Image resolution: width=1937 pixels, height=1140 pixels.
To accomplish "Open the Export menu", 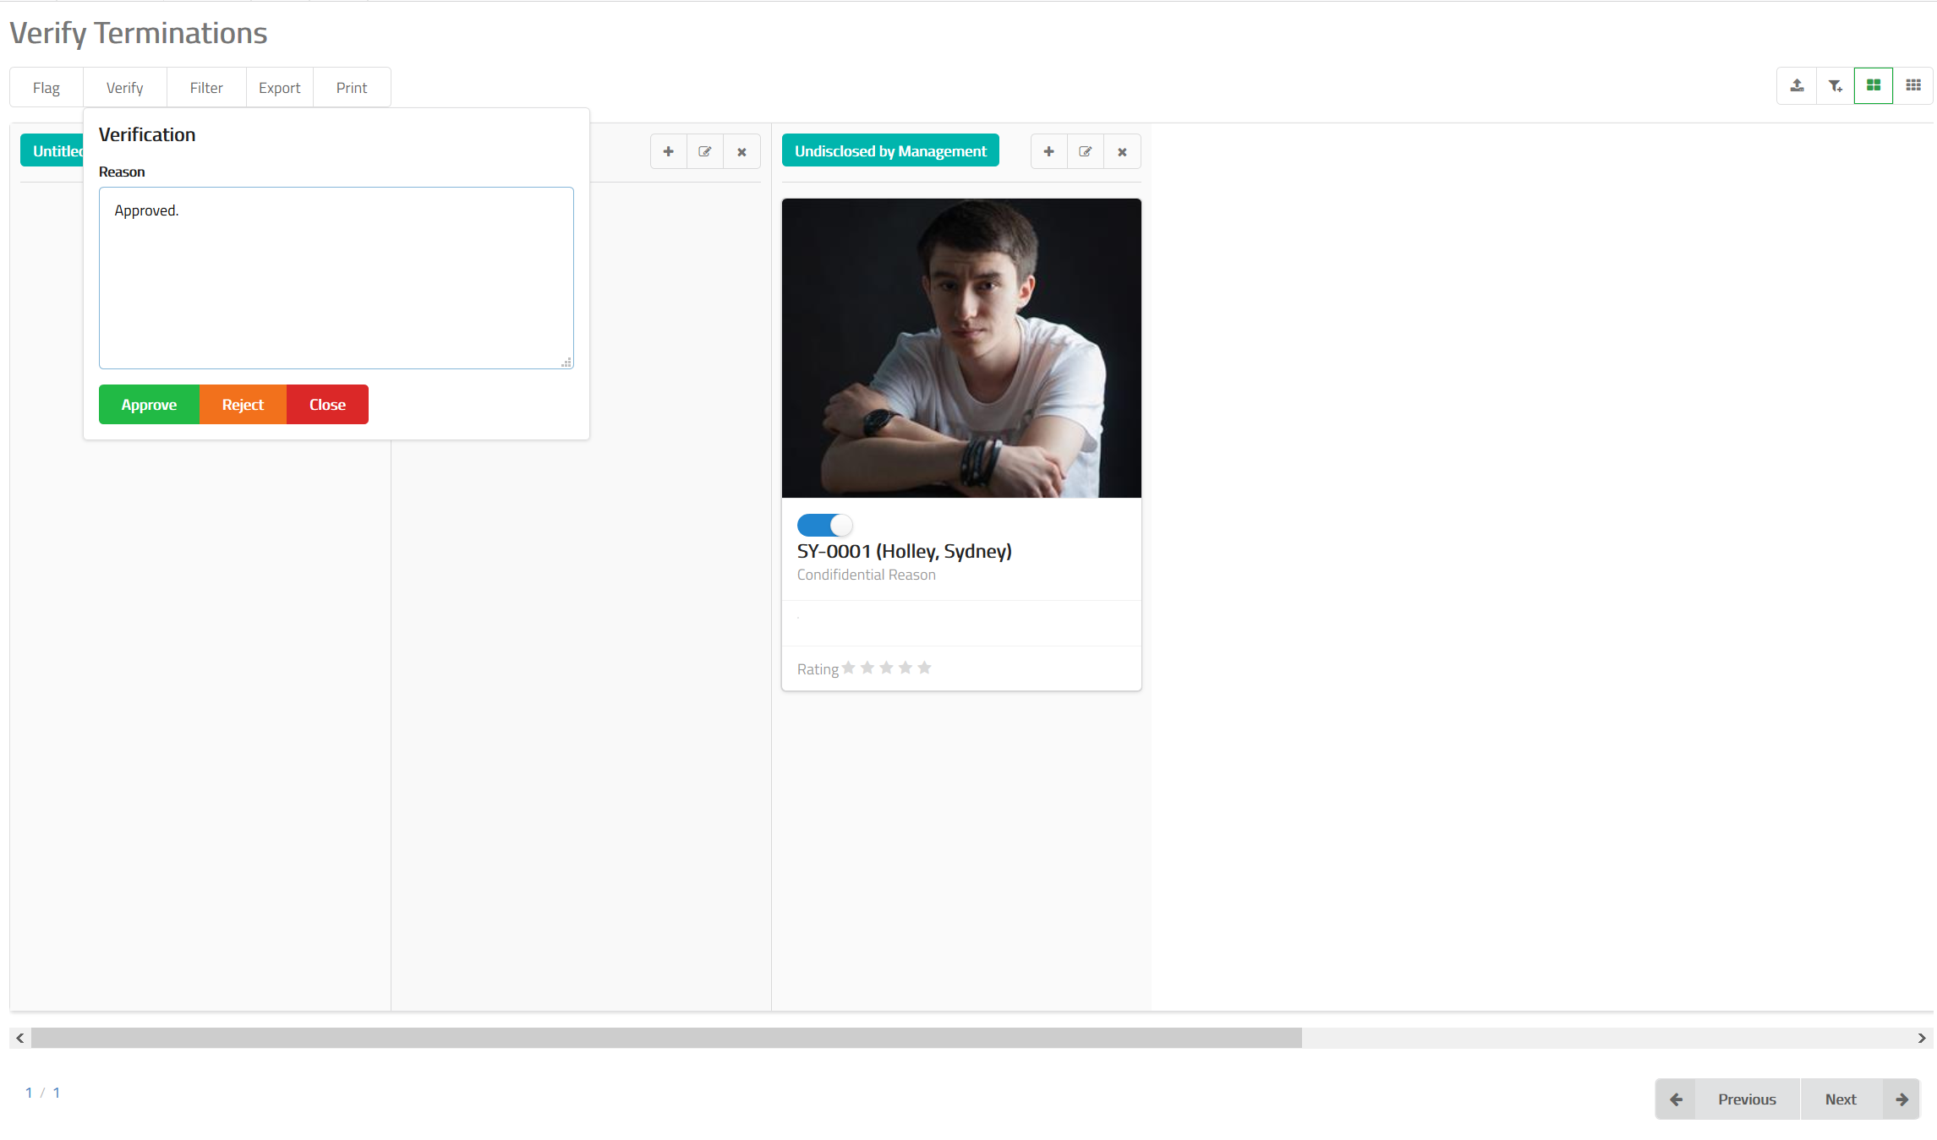I will [279, 88].
